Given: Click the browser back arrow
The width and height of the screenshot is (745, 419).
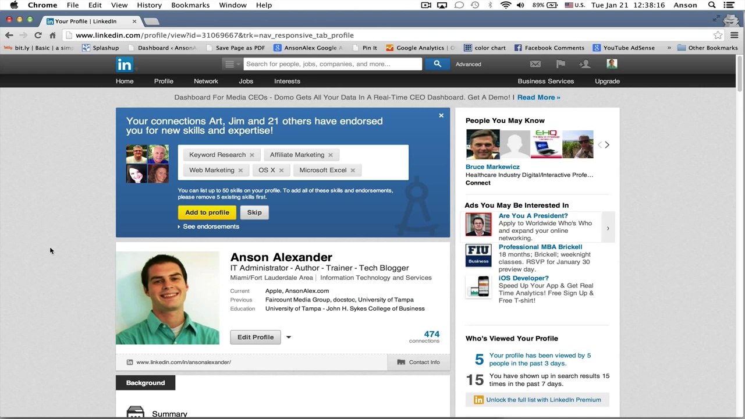Looking at the screenshot, I should coord(9,35).
